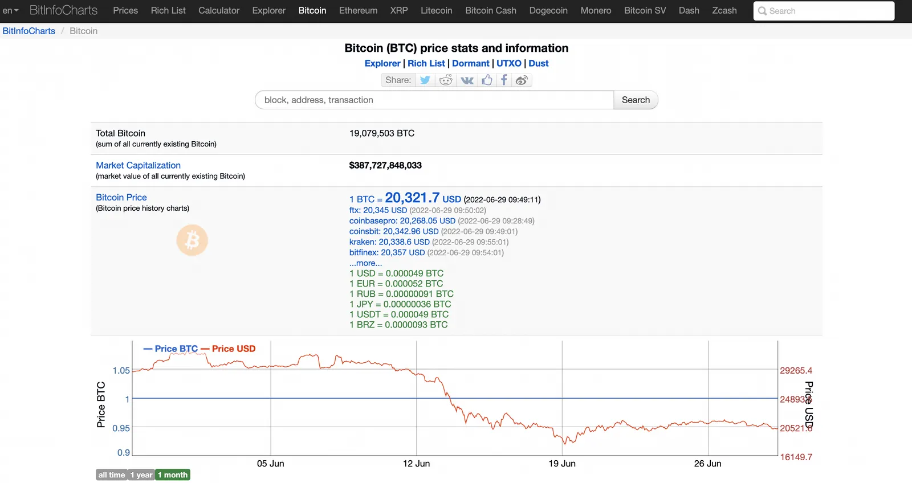
Task: Click BitInfoCharts breadcrumb link
Action: (x=29, y=31)
